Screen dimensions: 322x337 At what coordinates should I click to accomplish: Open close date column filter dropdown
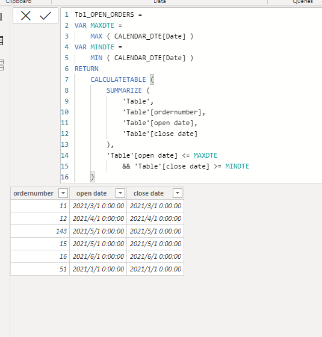178,193
